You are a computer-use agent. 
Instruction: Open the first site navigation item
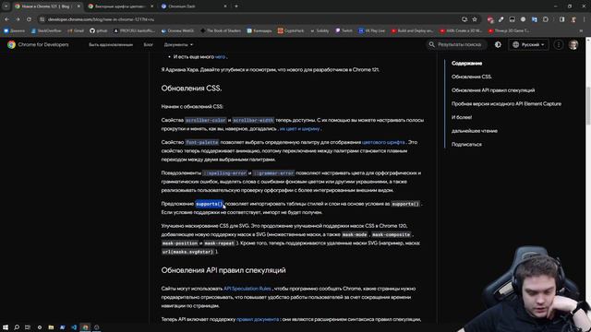(111, 44)
